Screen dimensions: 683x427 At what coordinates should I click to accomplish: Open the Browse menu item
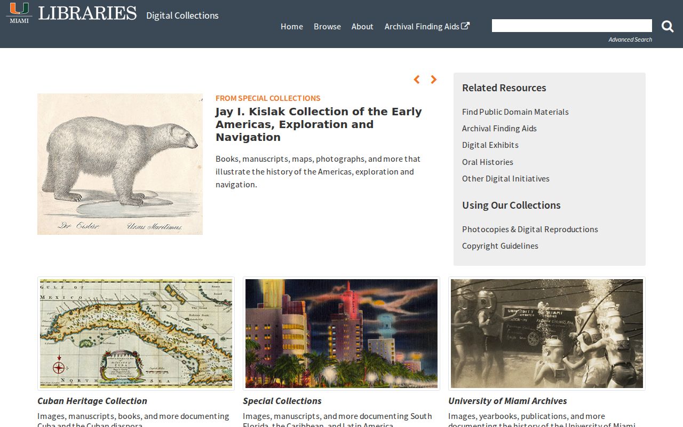click(x=327, y=26)
